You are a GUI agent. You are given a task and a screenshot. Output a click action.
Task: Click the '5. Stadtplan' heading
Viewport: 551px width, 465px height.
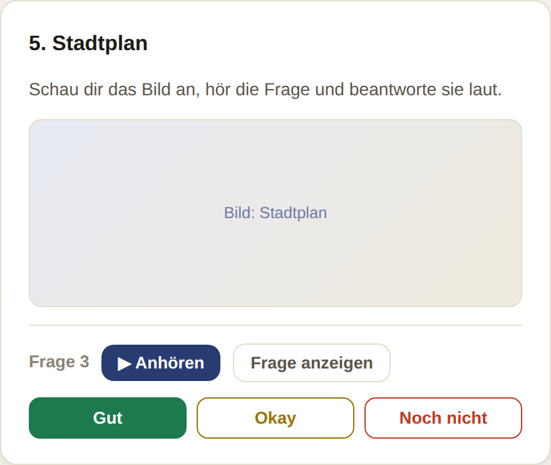coord(88,43)
